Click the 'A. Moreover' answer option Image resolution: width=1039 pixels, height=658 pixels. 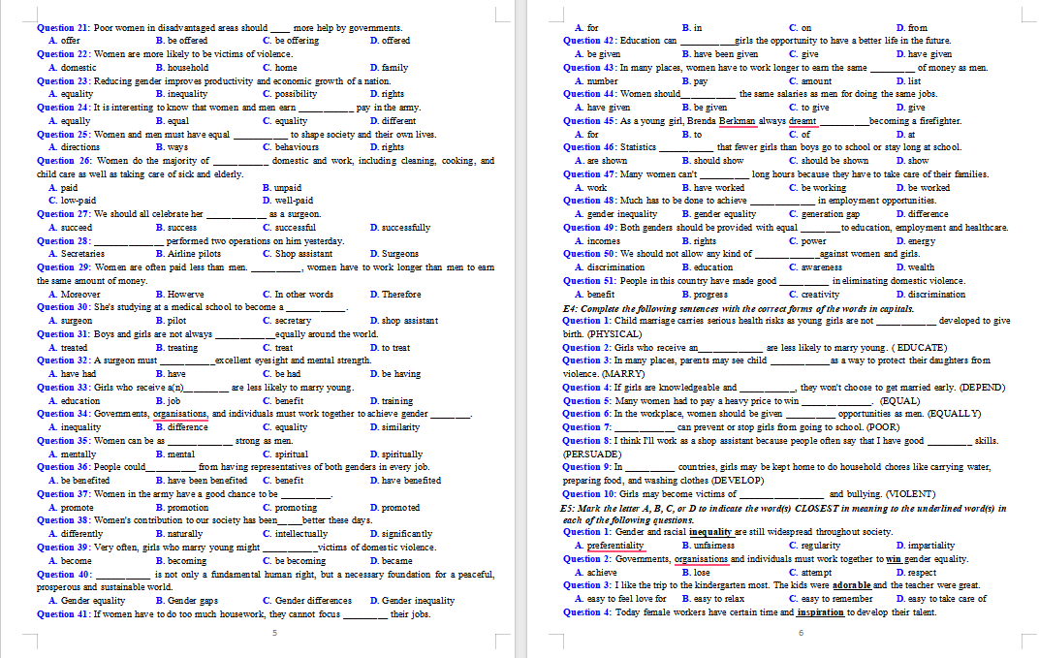[x=74, y=295]
